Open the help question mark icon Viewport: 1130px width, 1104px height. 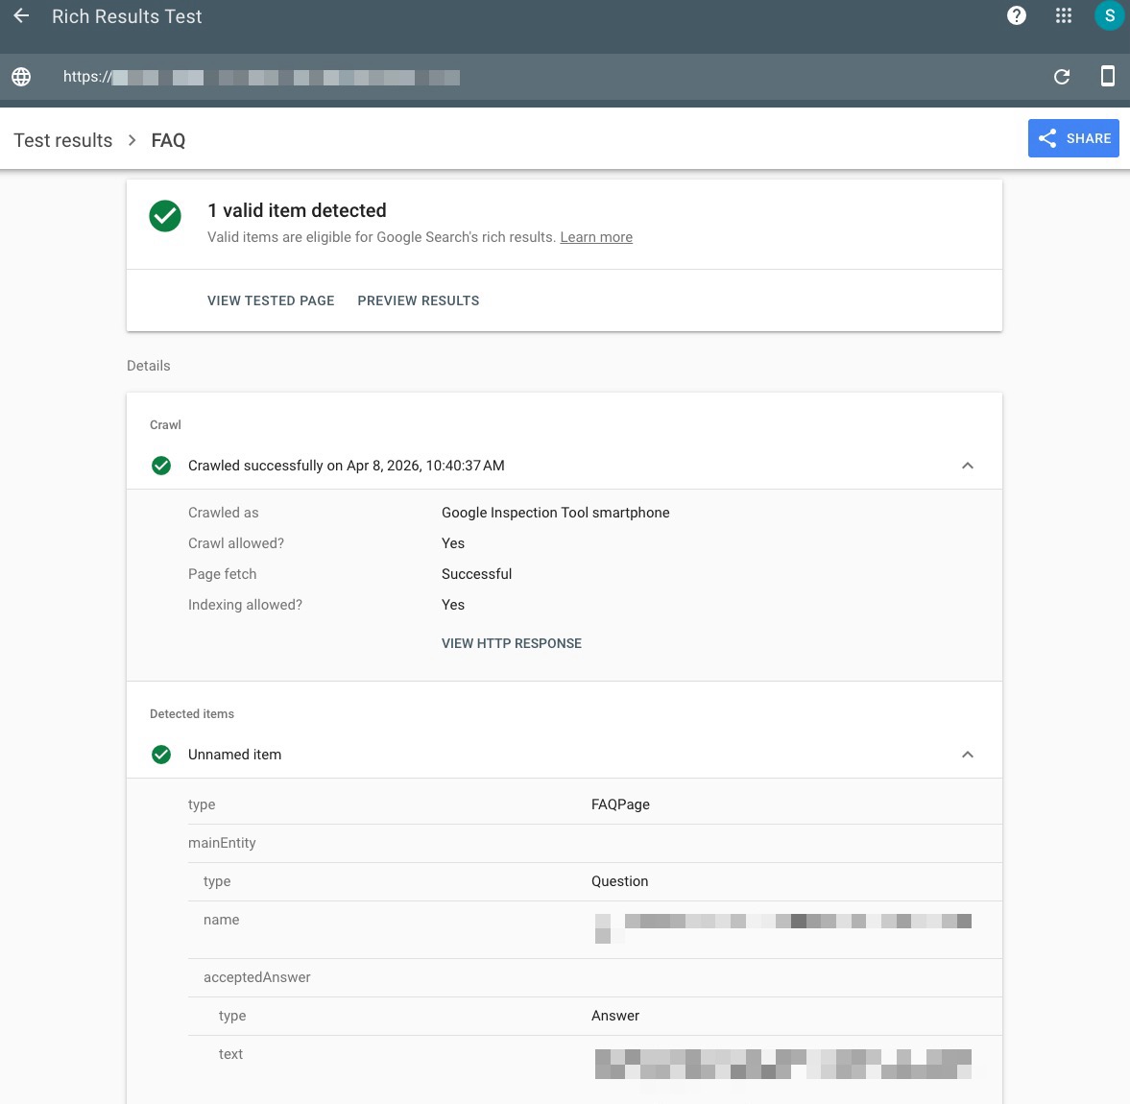pyautogui.click(x=1016, y=16)
